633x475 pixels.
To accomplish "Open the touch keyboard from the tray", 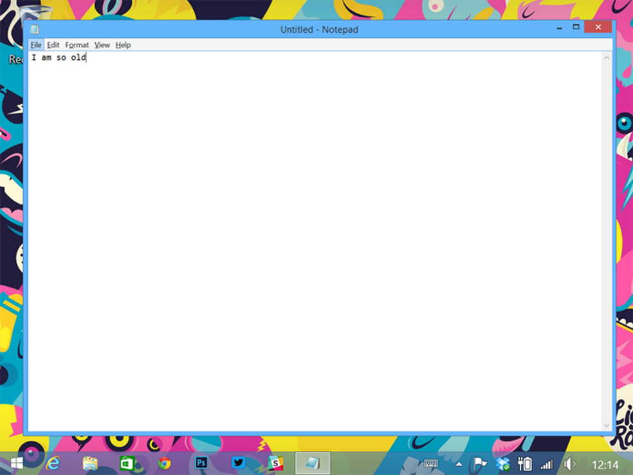I will pyautogui.click(x=431, y=463).
